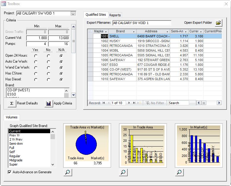Magnify the In Market(s) chart
The image size is (231, 186).
coord(179,172)
